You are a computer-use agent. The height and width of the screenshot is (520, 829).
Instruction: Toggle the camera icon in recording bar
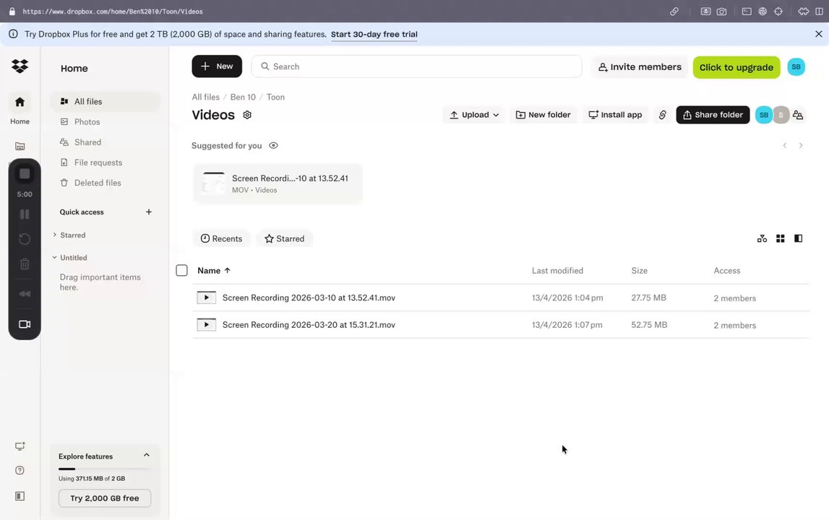click(x=25, y=324)
